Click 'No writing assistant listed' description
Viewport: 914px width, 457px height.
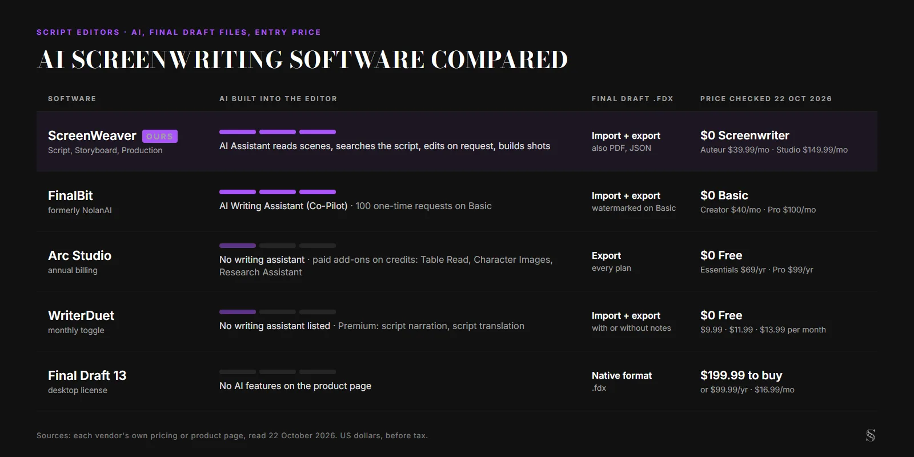point(275,326)
